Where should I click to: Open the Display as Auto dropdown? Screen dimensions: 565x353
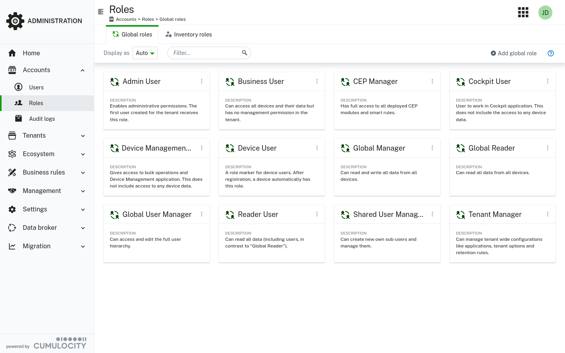(x=145, y=53)
